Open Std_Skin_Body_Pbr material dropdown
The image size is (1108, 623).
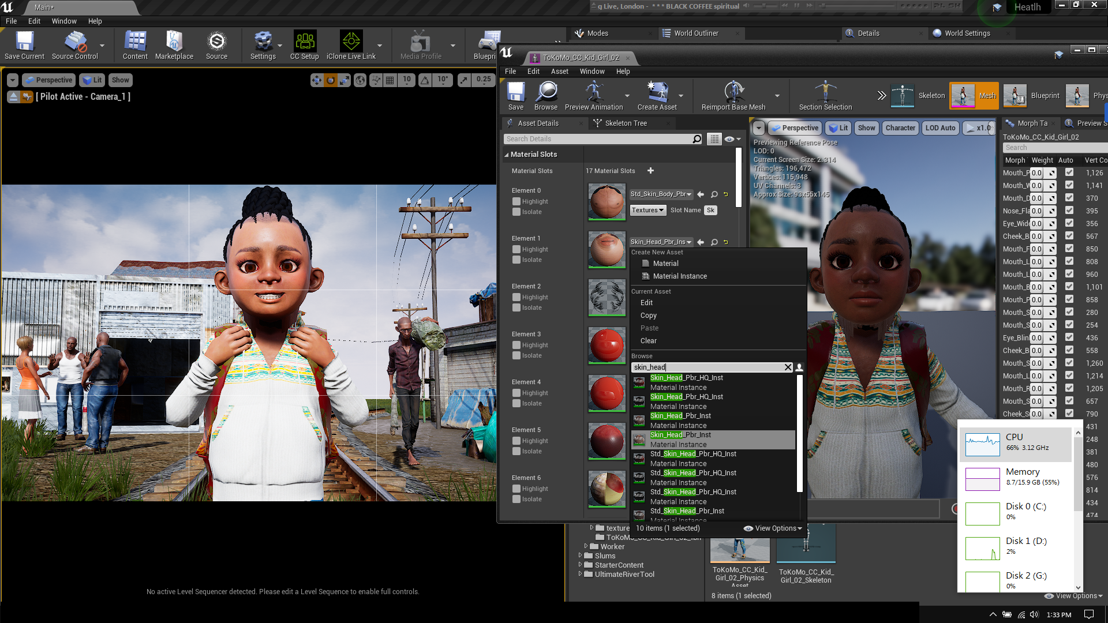pos(661,194)
